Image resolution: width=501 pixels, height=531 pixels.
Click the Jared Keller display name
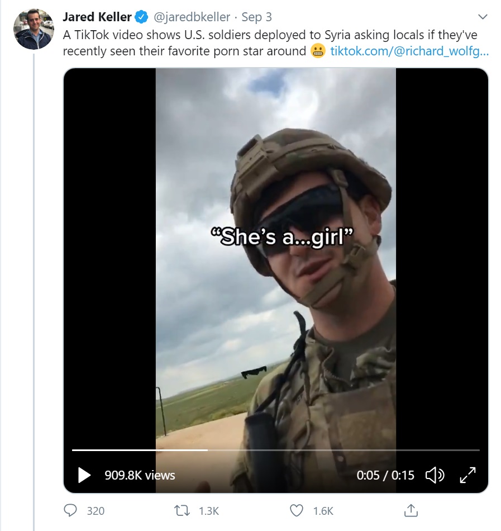(x=97, y=17)
